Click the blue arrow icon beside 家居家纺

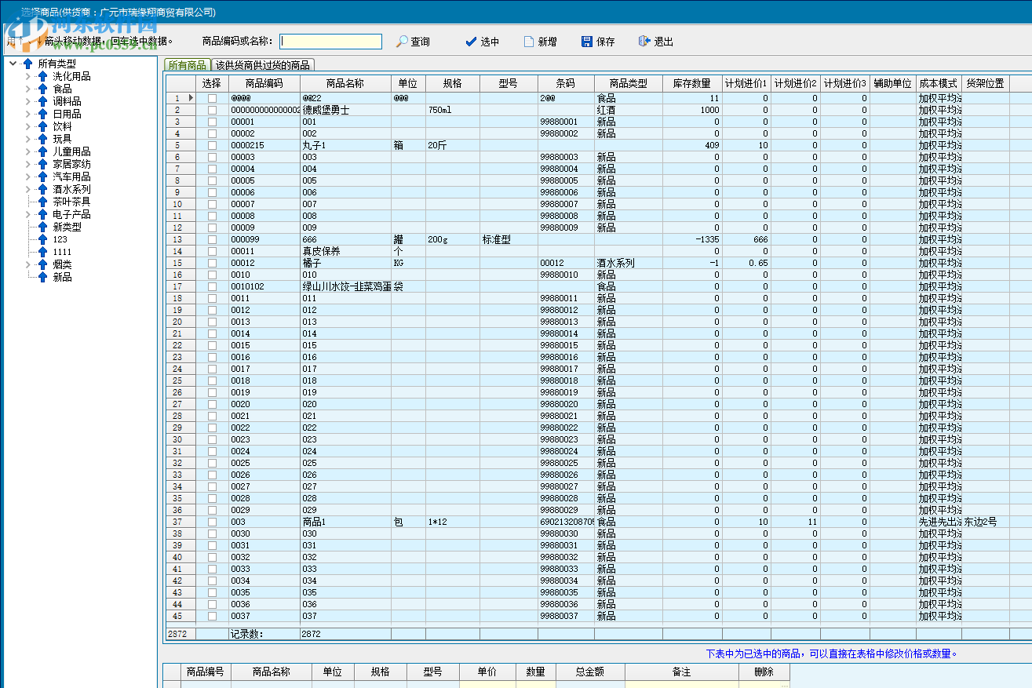[42, 164]
